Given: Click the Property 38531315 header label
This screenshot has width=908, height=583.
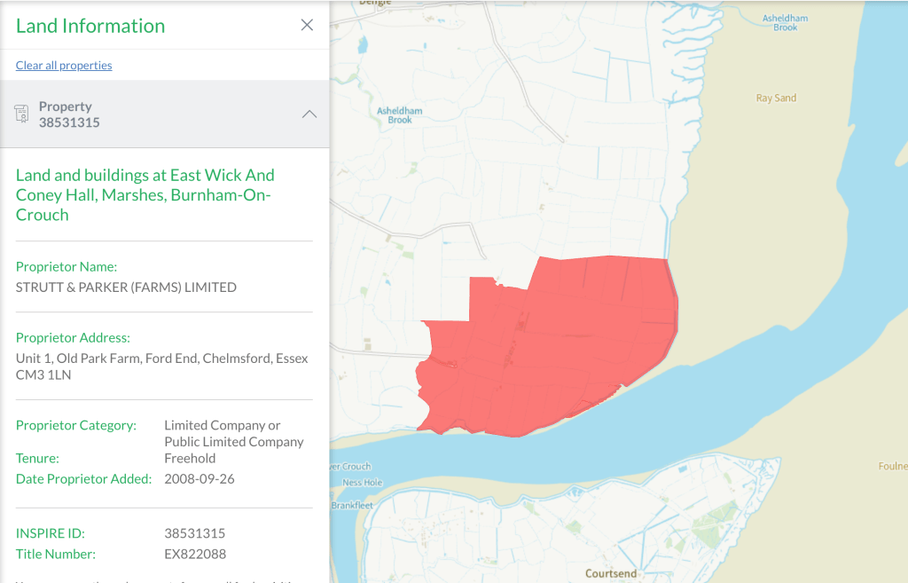Looking at the screenshot, I should click(x=69, y=114).
